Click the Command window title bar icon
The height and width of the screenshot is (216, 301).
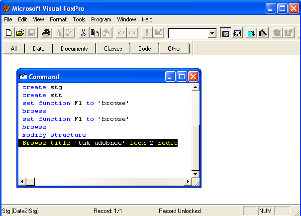(23, 76)
